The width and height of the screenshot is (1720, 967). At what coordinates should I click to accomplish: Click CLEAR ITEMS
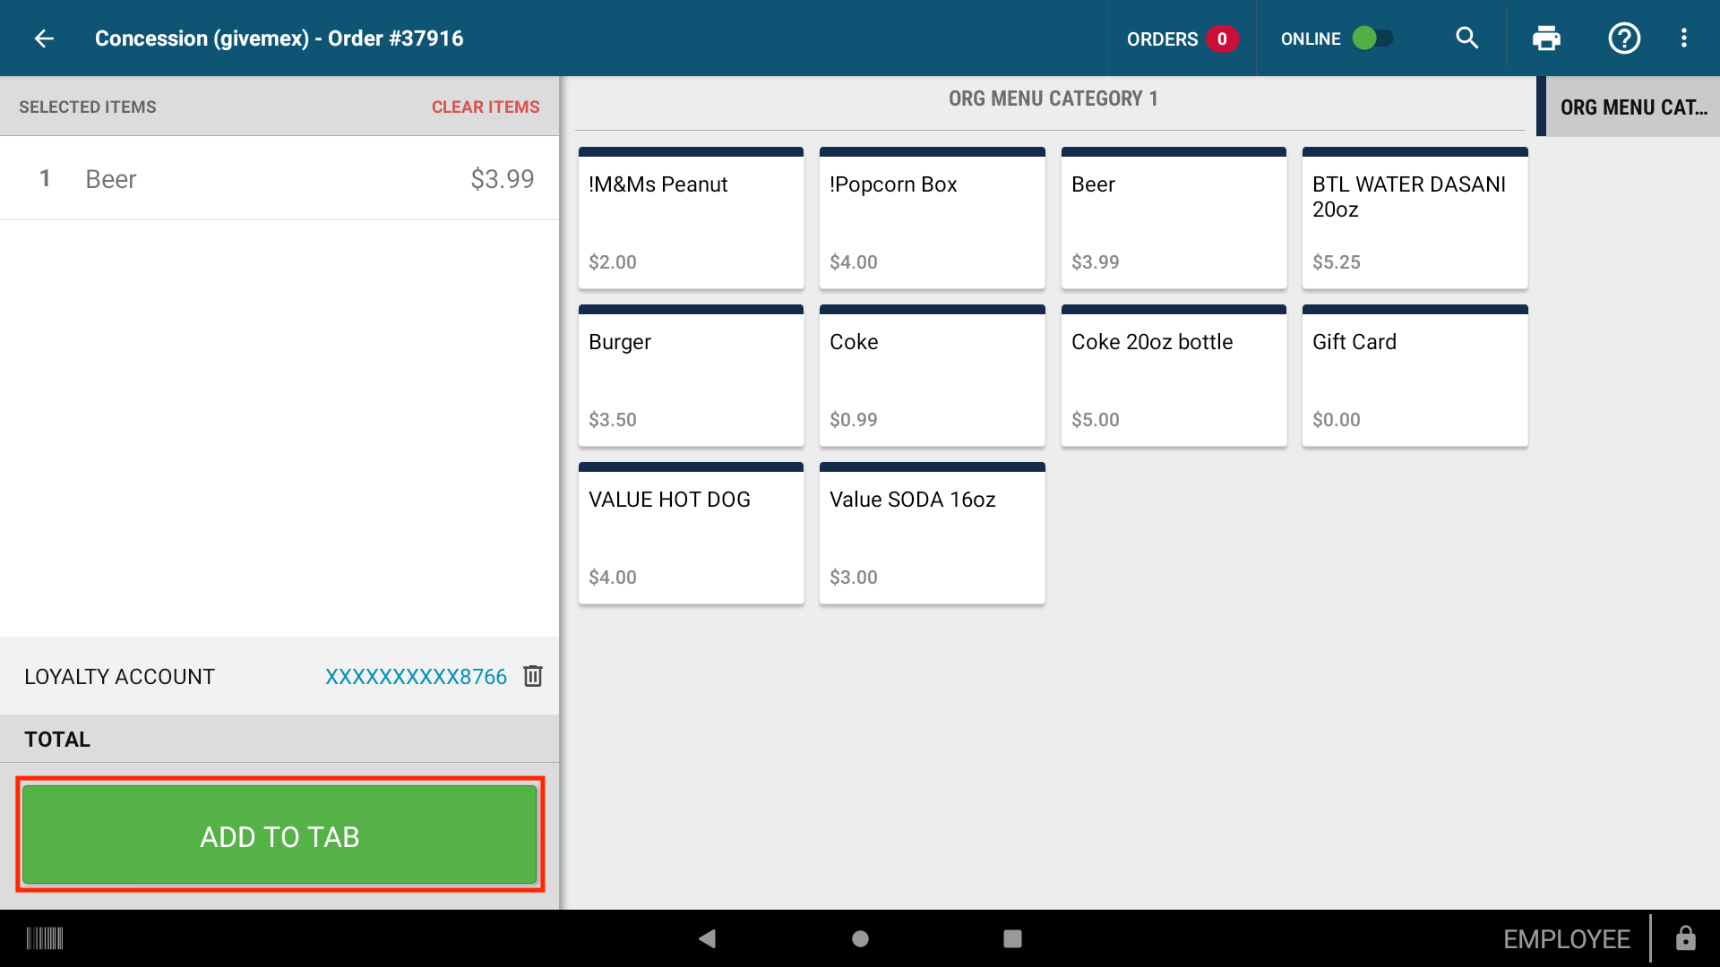point(486,107)
